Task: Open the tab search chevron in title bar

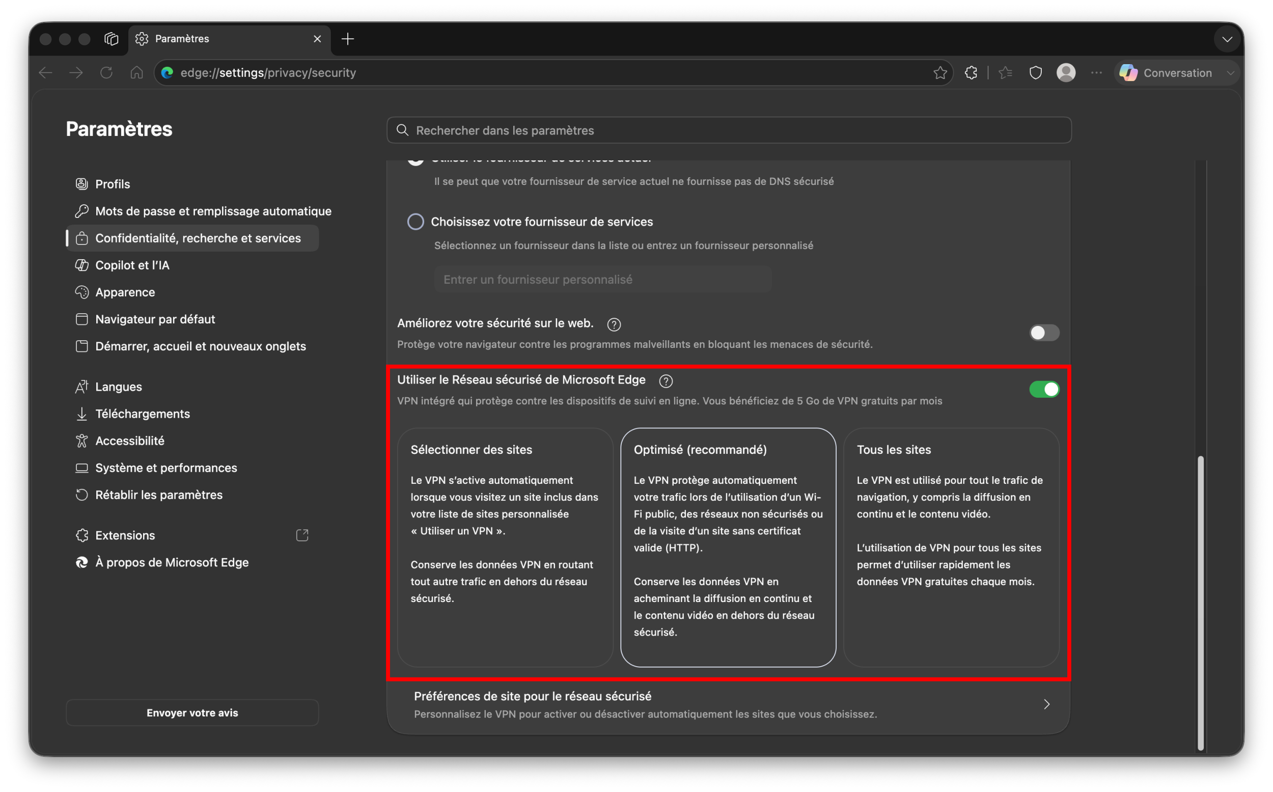Action: (1227, 39)
